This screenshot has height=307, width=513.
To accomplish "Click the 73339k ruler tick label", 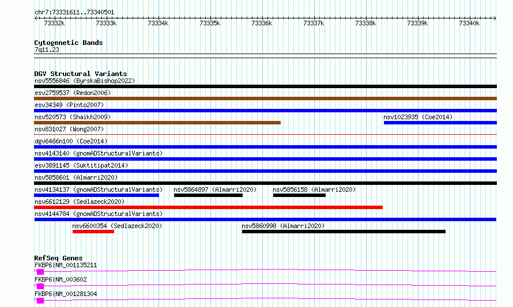I will (x=417, y=23).
